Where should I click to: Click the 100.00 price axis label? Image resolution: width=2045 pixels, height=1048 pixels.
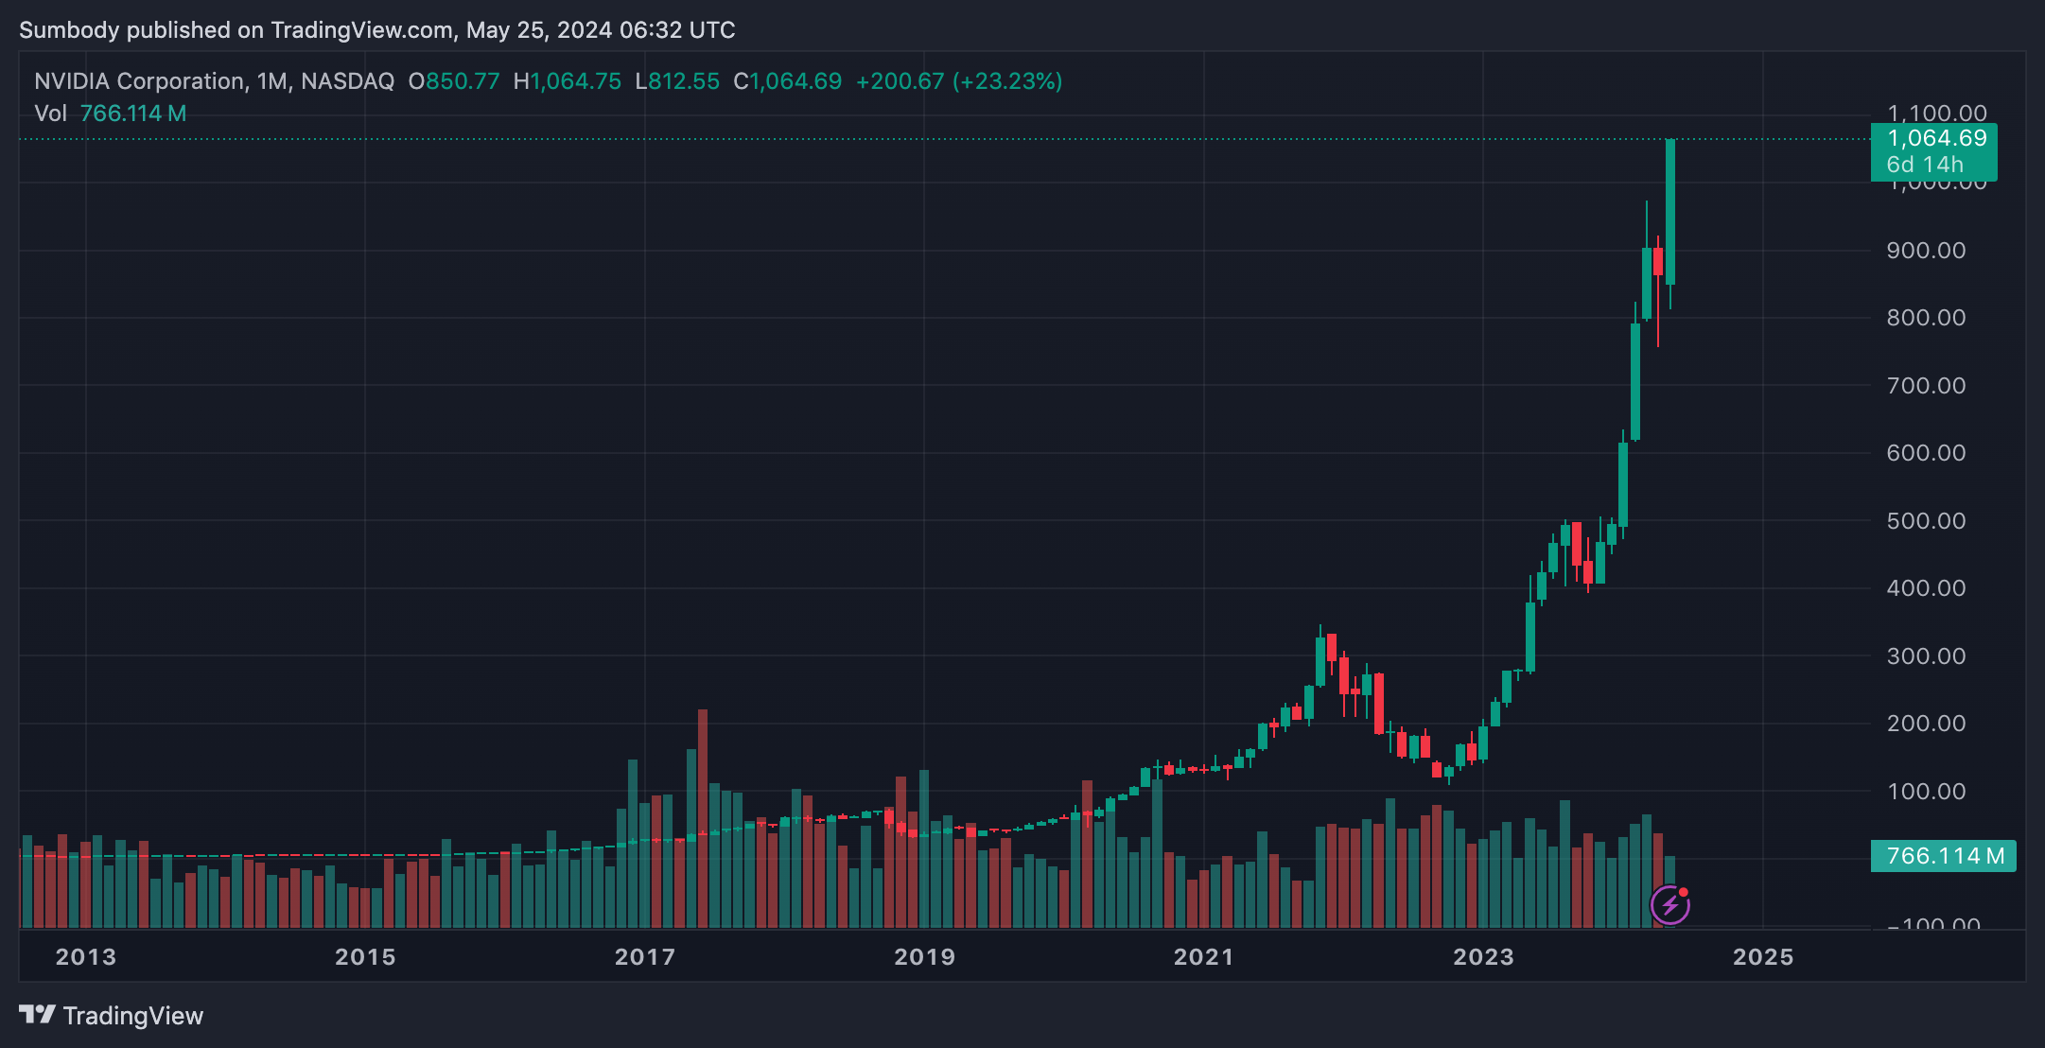pyautogui.click(x=1926, y=792)
